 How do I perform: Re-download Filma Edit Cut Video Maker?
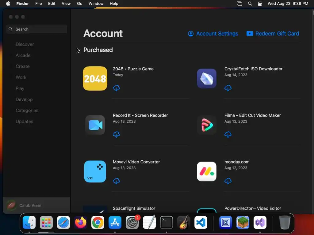coord(228,135)
